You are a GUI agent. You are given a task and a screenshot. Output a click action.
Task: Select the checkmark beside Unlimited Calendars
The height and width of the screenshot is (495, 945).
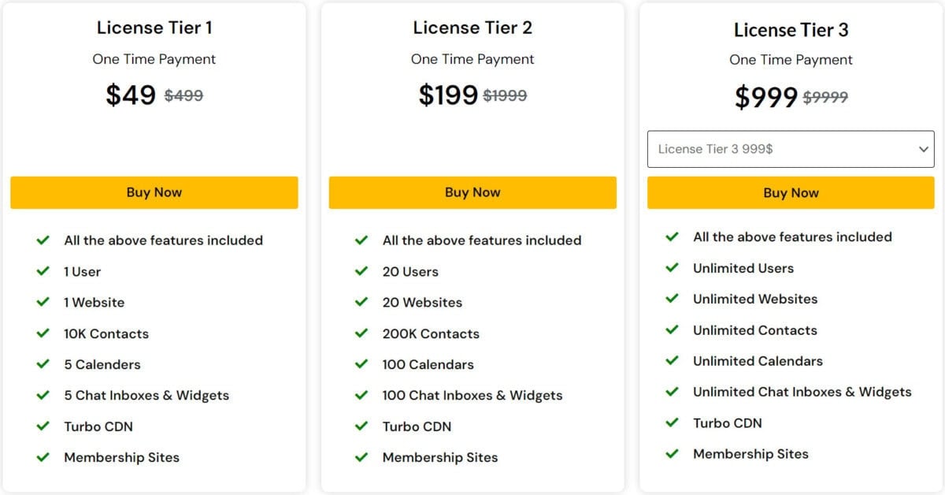pos(673,361)
